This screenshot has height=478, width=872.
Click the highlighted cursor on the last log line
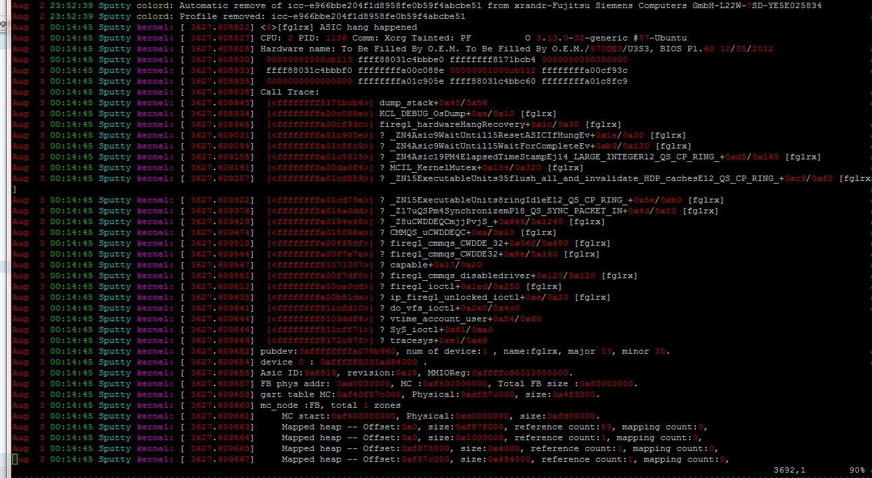(x=15, y=459)
